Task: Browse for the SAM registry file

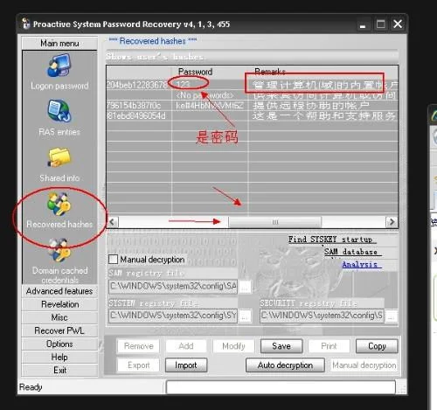Action: (245, 287)
